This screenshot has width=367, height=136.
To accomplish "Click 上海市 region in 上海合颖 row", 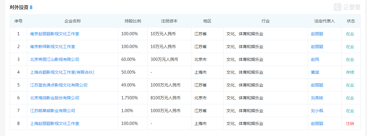I will click(200, 72).
